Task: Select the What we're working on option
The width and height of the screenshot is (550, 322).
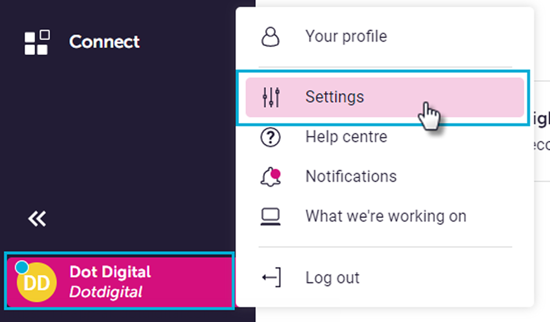Action: pos(386,216)
